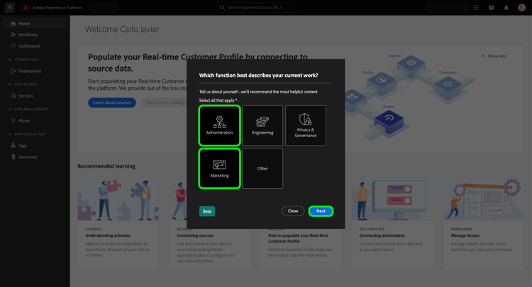This screenshot has height=287, width=532.
Task: Focus the Search Experience Cloud field
Action: pos(255,8)
